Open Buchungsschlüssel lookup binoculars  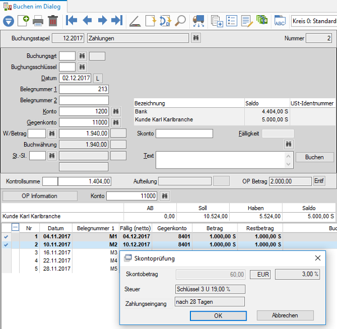[x=82, y=67]
